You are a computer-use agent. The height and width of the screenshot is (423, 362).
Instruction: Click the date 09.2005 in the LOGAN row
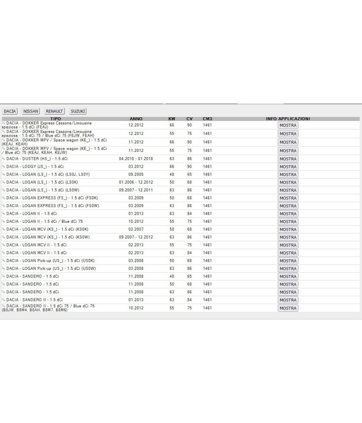click(136, 174)
